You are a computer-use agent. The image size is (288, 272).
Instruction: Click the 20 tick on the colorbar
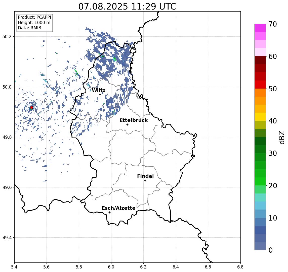(272, 185)
